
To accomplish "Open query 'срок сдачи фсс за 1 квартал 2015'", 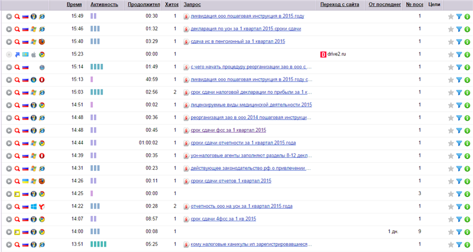I will (x=228, y=130).
